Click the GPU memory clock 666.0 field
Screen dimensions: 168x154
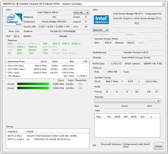pos(131,43)
